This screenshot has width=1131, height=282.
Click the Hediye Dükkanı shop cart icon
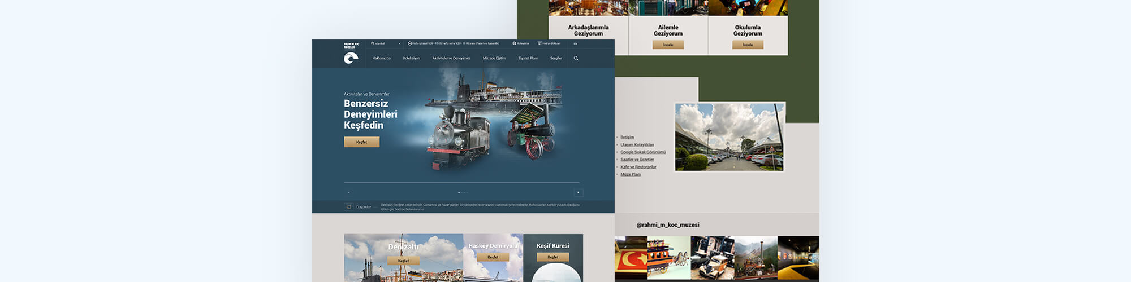[x=539, y=43]
